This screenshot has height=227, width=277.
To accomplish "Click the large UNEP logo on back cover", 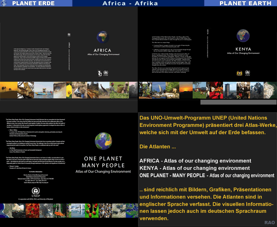I will coord(36,193).
